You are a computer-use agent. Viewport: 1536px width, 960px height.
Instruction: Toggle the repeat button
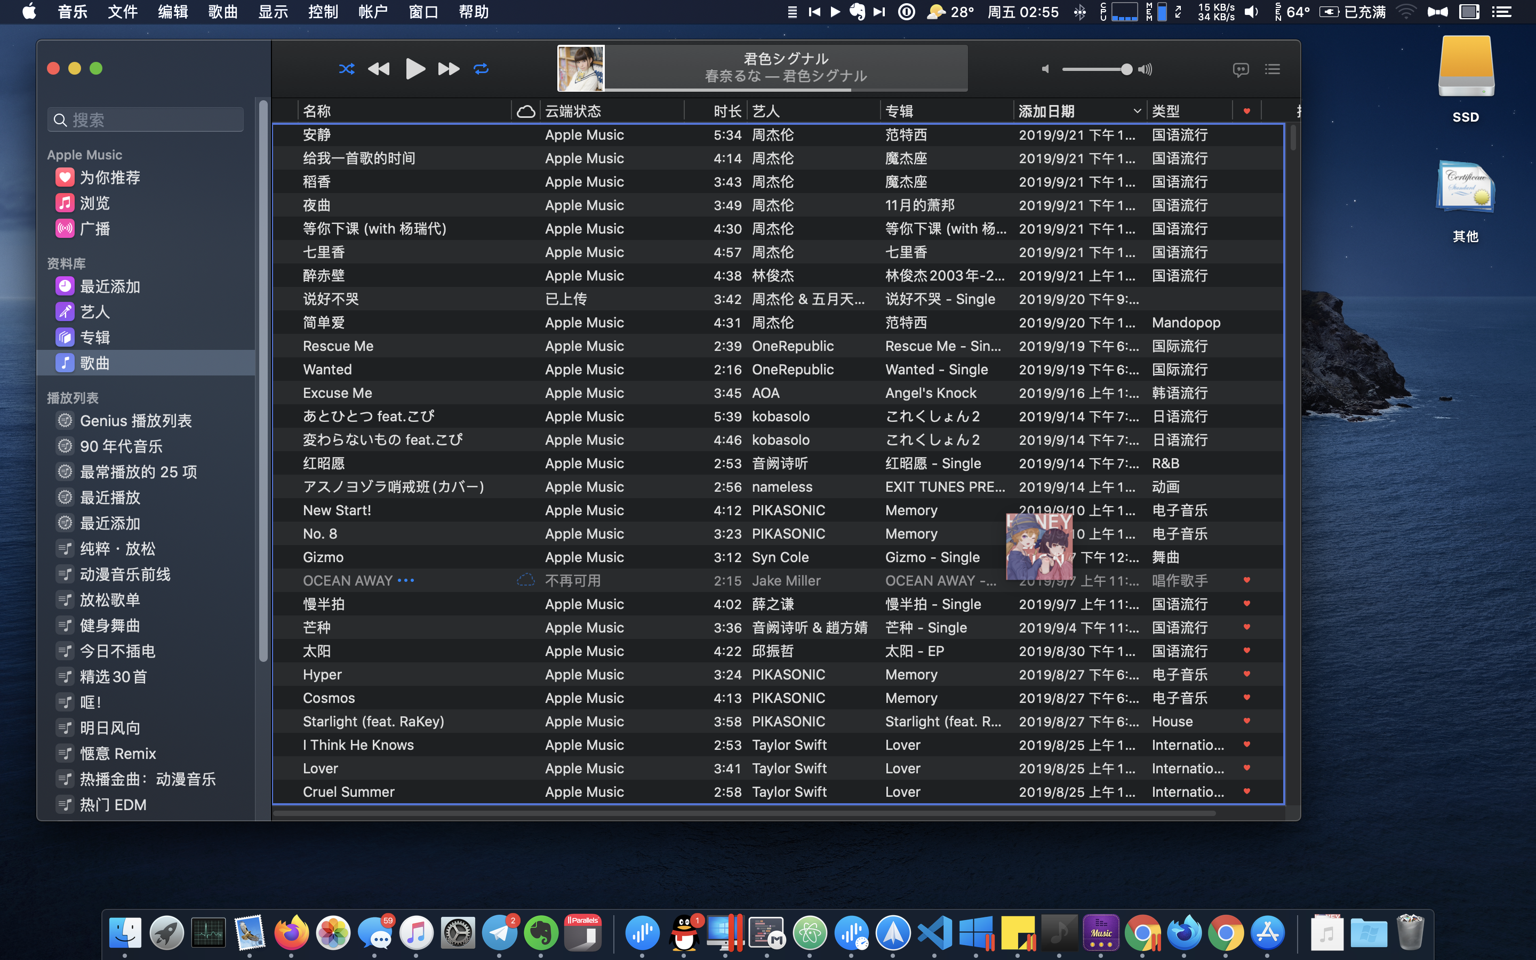coord(481,69)
